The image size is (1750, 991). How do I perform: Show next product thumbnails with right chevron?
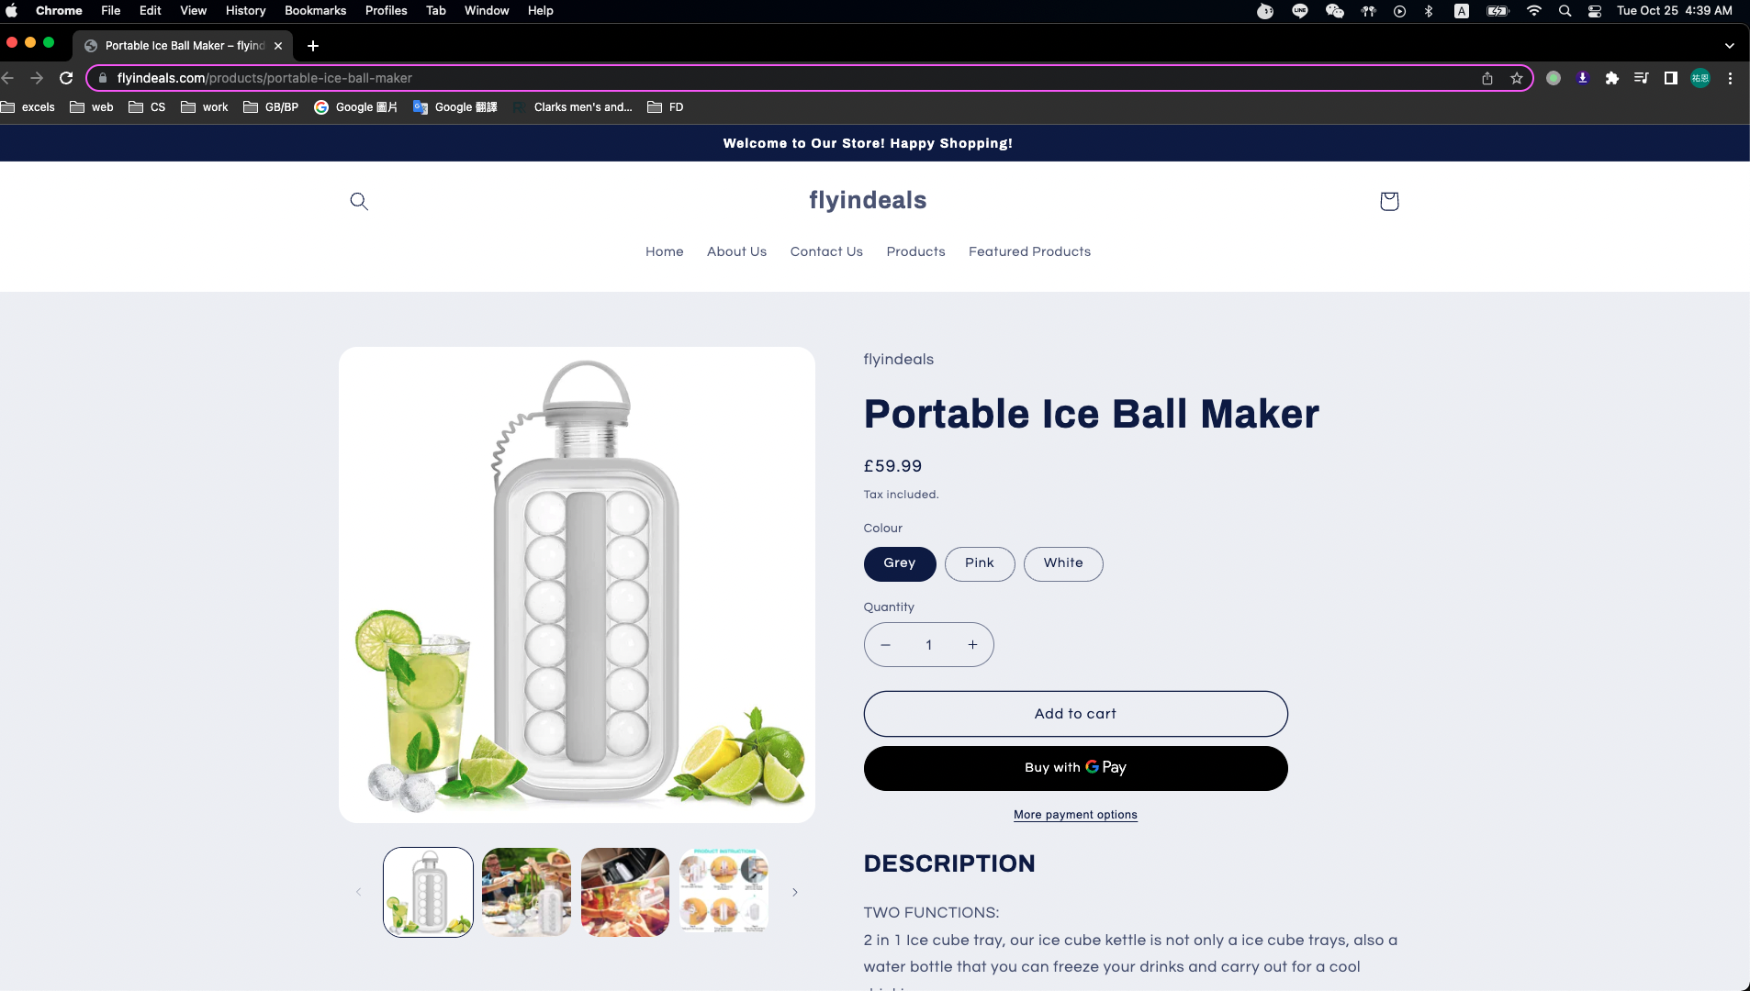pos(795,892)
